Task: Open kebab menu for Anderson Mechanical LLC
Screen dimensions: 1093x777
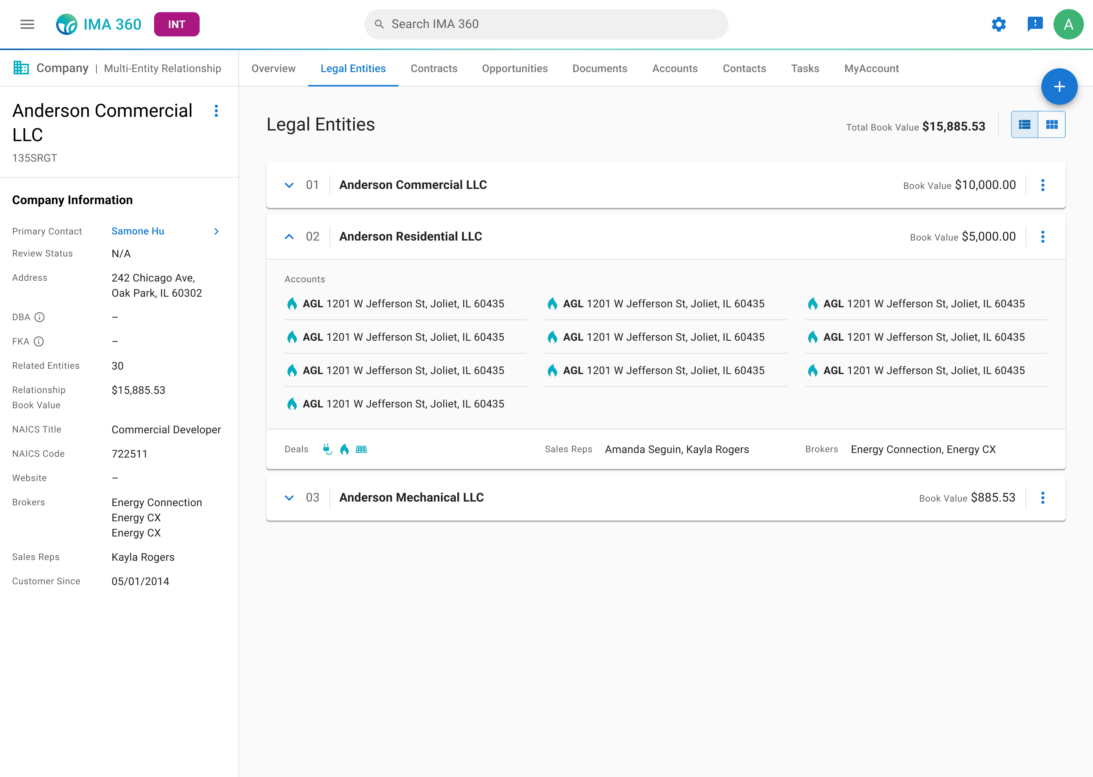Action: (1043, 498)
